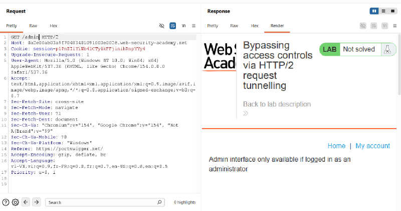Click the LAB green badge
This screenshot has height=211, width=401.
click(x=330, y=49)
